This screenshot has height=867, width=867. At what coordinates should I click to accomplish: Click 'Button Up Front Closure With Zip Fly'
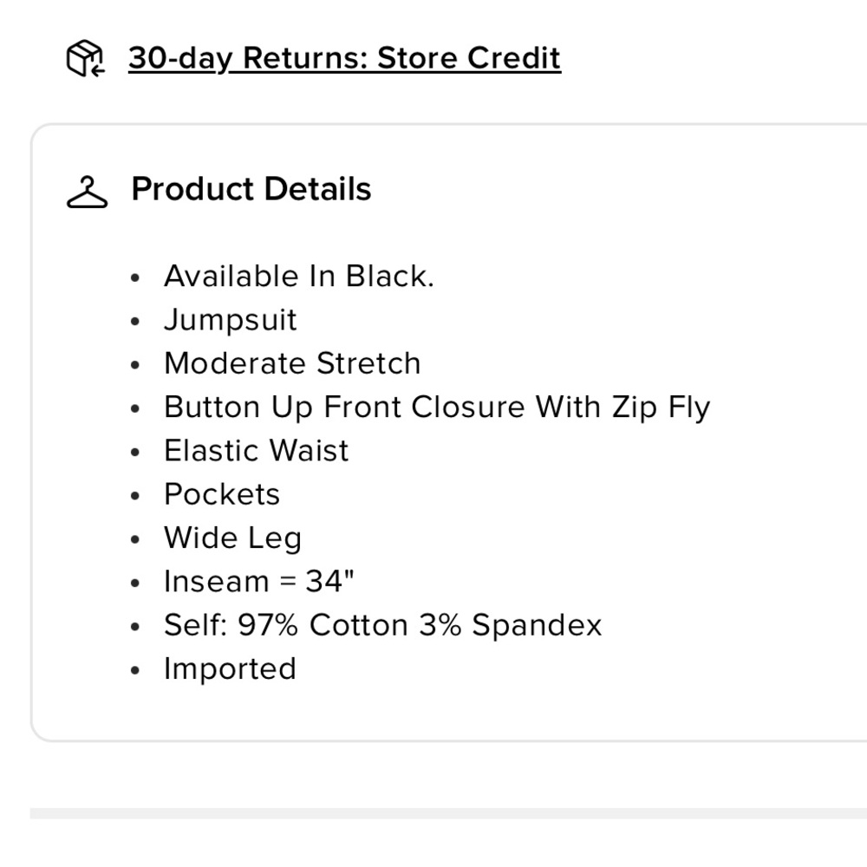(x=437, y=407)
